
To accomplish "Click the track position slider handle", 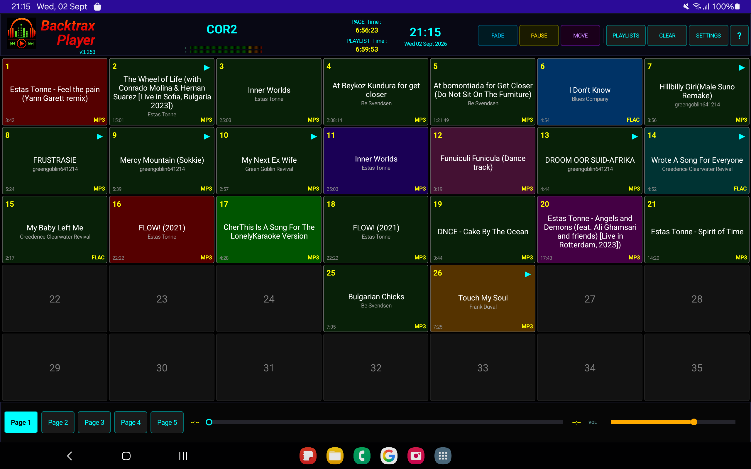I will 209,422.
